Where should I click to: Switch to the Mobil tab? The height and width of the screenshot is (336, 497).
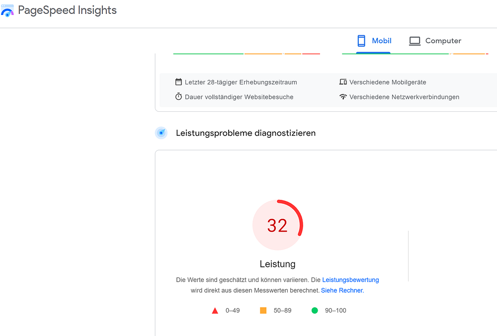click(x=373, y=42)
